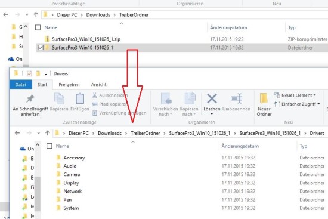Image resolution: width=328 pixels, height=219 pixels.
Task: Toggle select-all checkbox in Drivers window
Action: coord(49,146)
